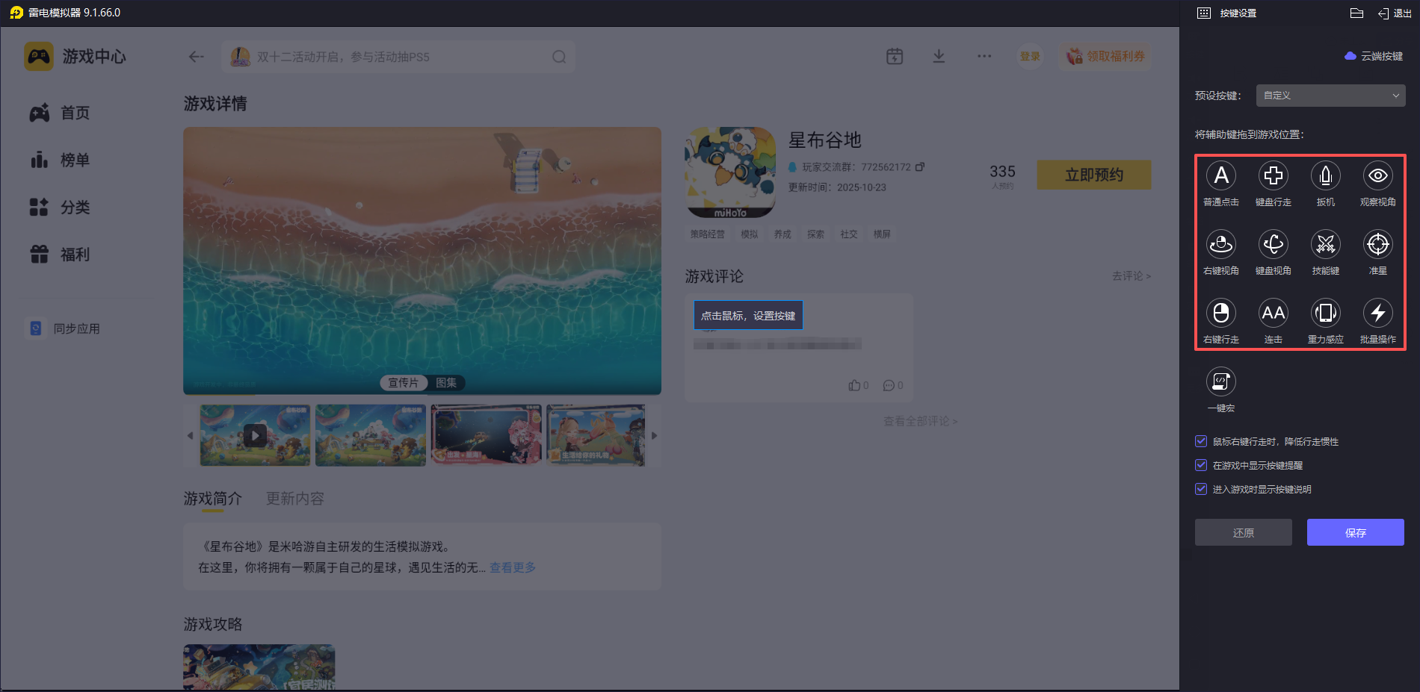Click the 登录 login button
This screenshot has width=1420, height=692.
coord(1030,56)
